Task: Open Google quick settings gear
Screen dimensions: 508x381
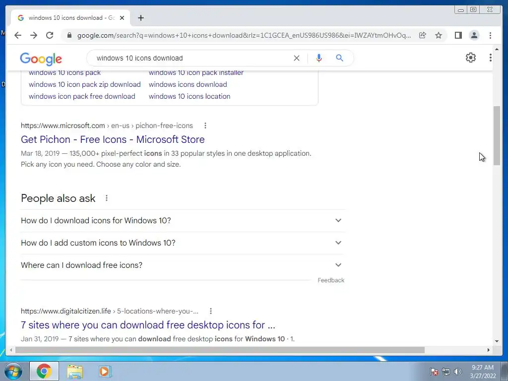Action: (471, 58)
